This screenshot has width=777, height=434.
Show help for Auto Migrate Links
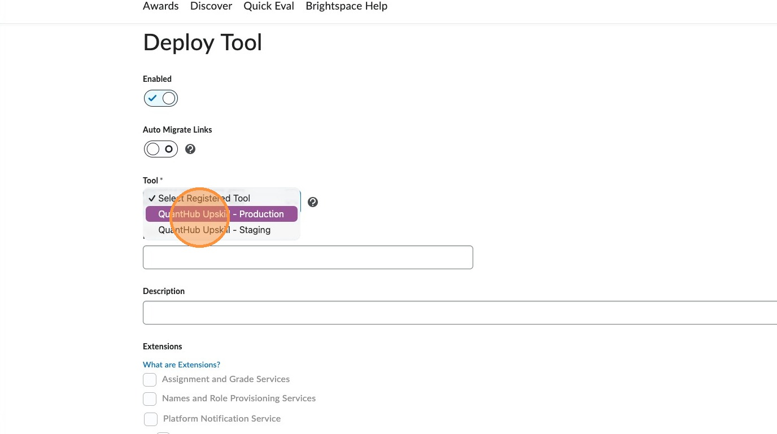[190, 149]
